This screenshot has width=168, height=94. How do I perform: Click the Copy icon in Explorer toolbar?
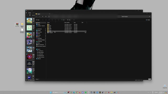pyautogui.click(x=46, y=20)
